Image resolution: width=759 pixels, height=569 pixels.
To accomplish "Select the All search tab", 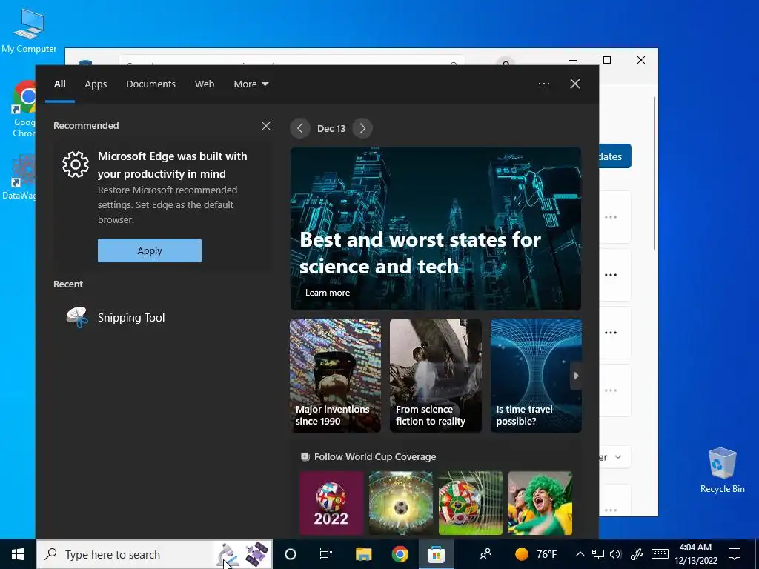I will (x=60, y=84).
